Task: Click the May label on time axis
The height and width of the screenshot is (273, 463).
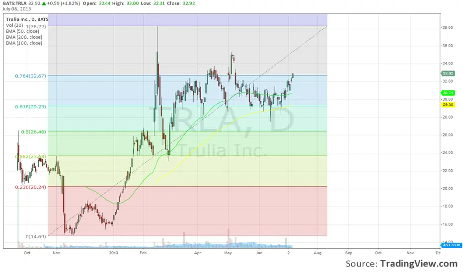Action: pos(228,253)
